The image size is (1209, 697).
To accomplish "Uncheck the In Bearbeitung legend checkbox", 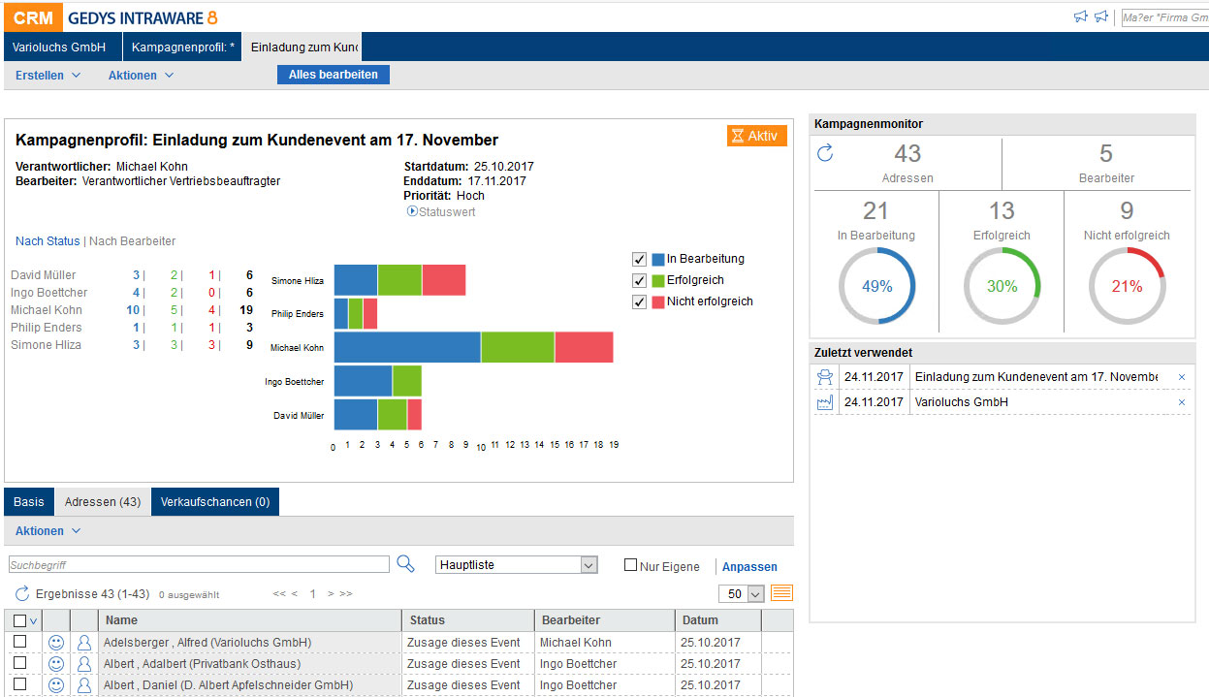I will [x=639, y=260].
